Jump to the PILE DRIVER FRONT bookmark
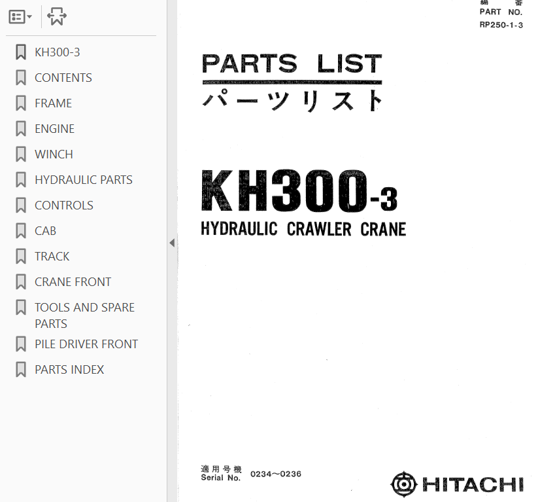 tap(86, 344)
